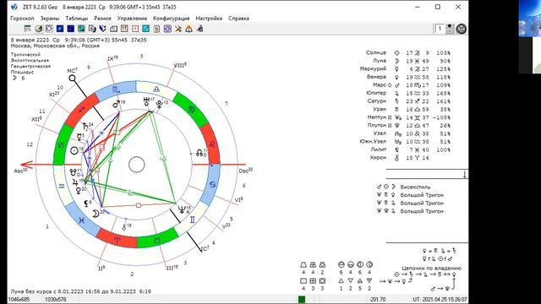The width and height of the screenshot is (541, 304).
Task: Click the UT date-time in the status bar
Action: point(440,300)
